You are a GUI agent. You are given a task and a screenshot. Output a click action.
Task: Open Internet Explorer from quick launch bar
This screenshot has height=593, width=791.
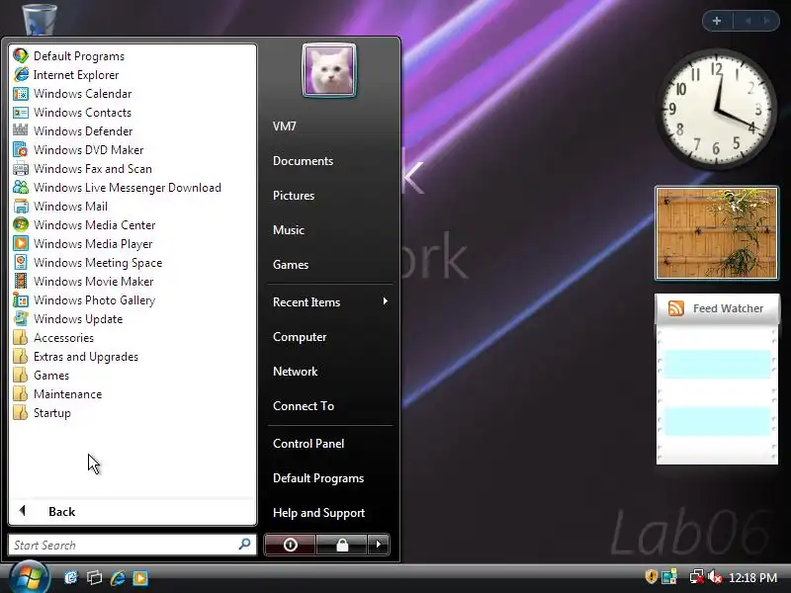point(118,577)
